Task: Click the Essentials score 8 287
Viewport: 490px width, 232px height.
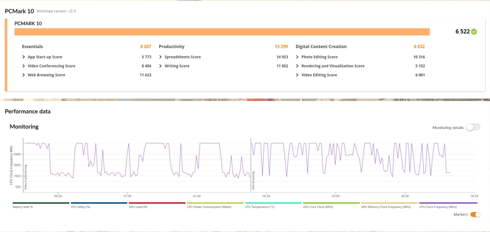Action: (145, 46)
